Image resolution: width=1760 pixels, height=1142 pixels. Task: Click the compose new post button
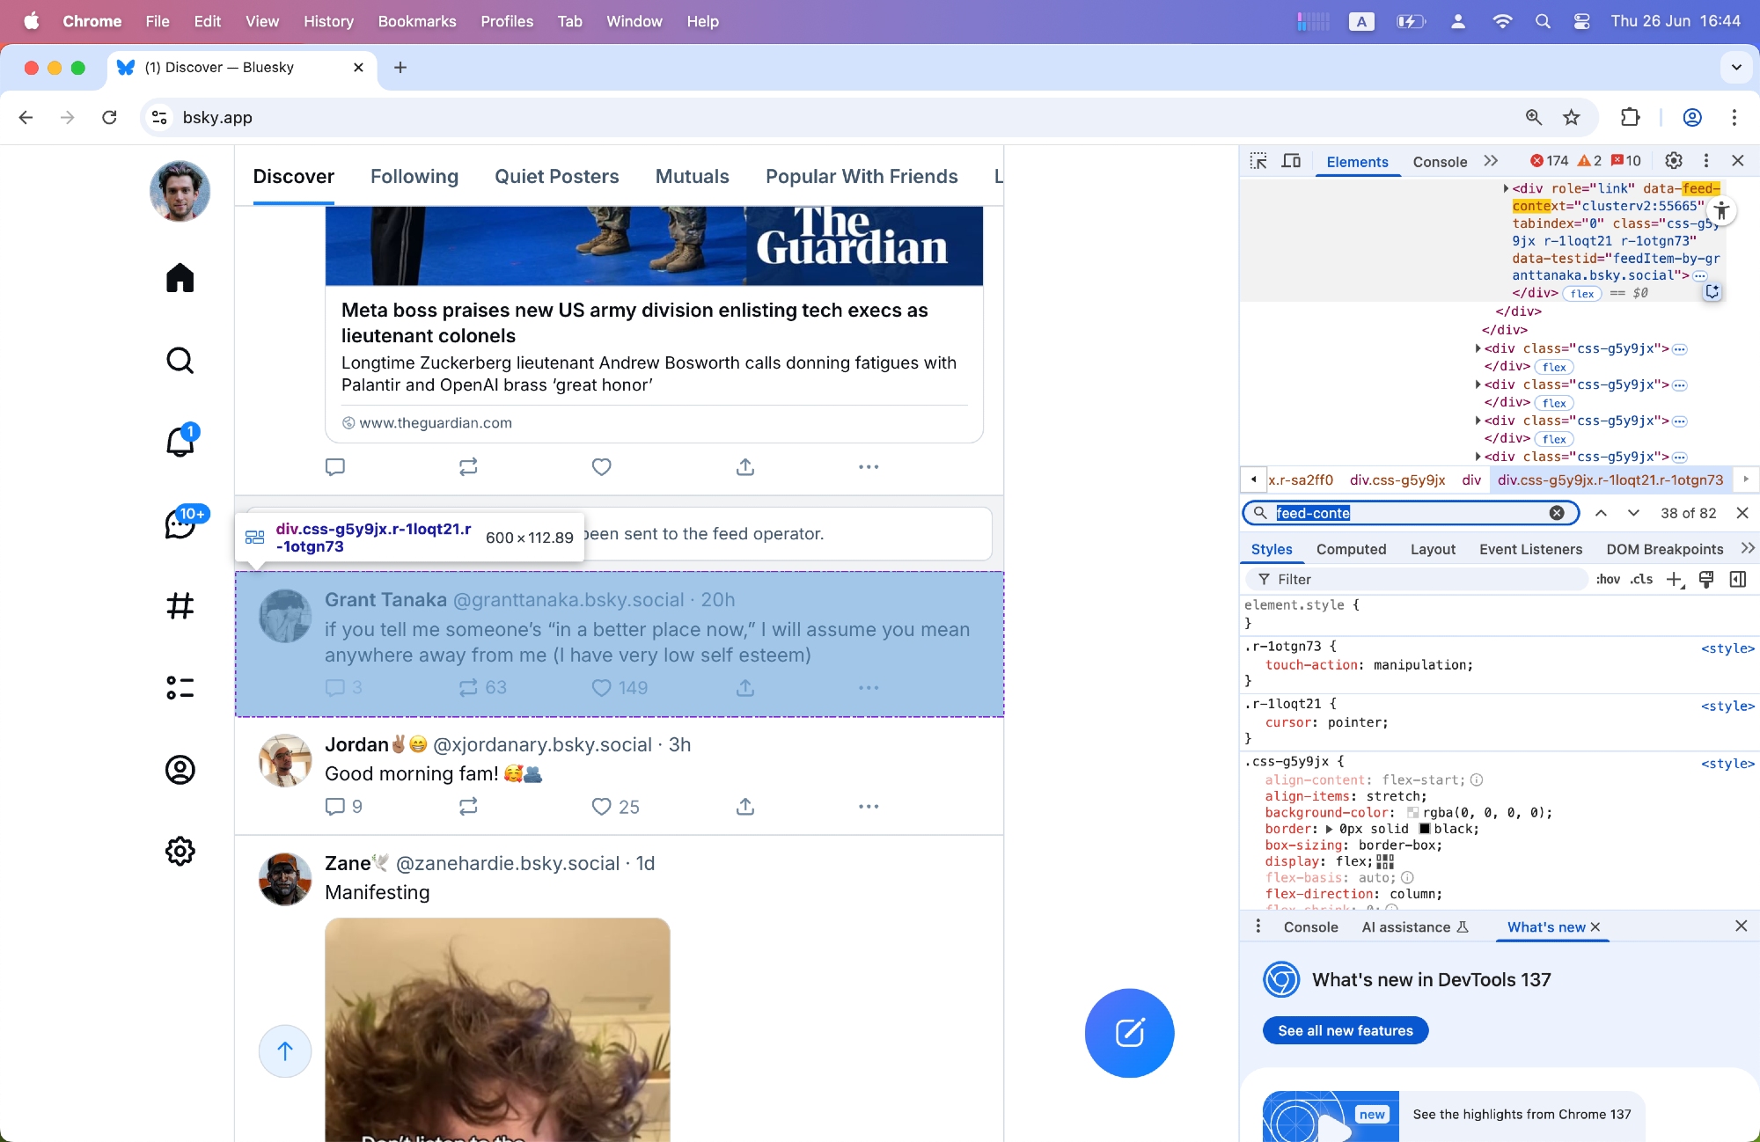point(1129,1033)
